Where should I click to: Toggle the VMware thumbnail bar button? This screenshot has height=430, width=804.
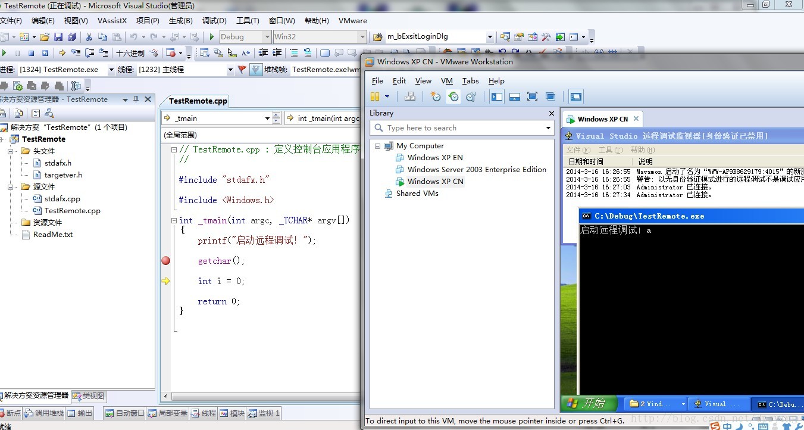coord(515,96)
